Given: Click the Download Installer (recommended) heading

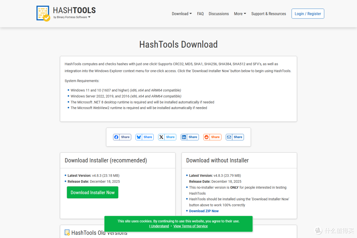Looking at the screenshot, I should pos(106,160).
